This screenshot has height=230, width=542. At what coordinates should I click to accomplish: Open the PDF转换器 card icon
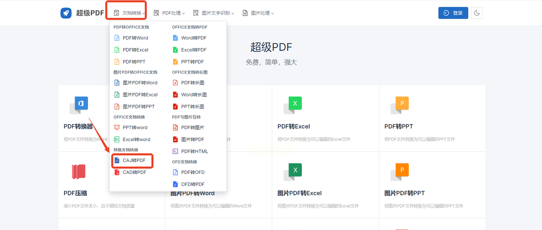click(x=79, y=105)
